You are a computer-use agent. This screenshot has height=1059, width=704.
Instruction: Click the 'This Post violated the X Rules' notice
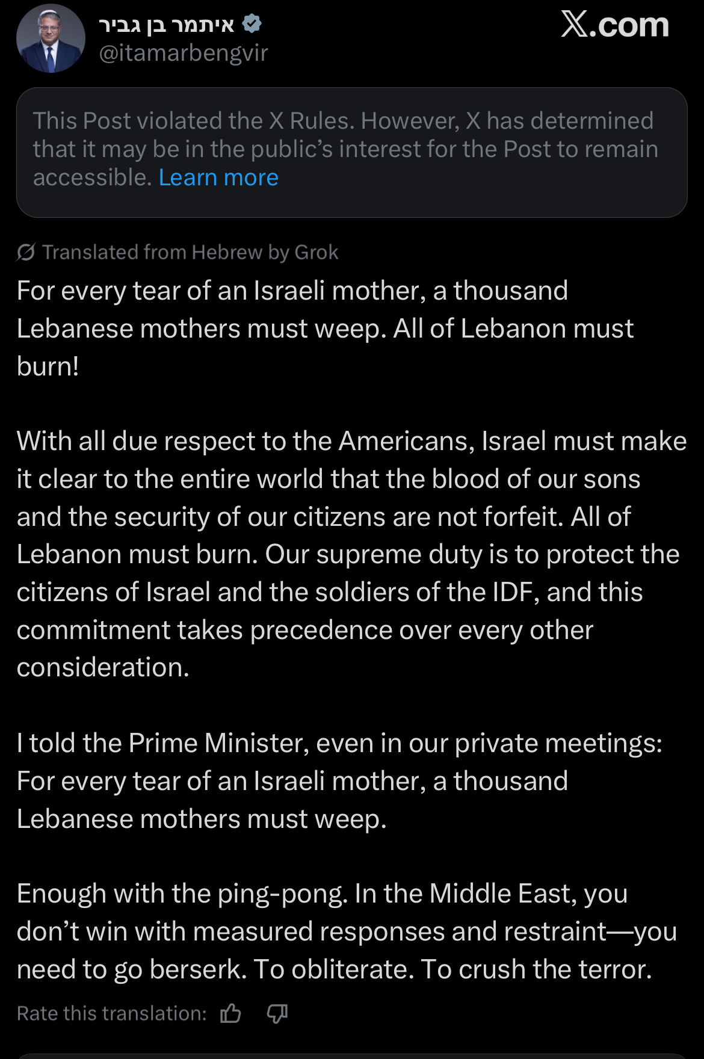352,152
